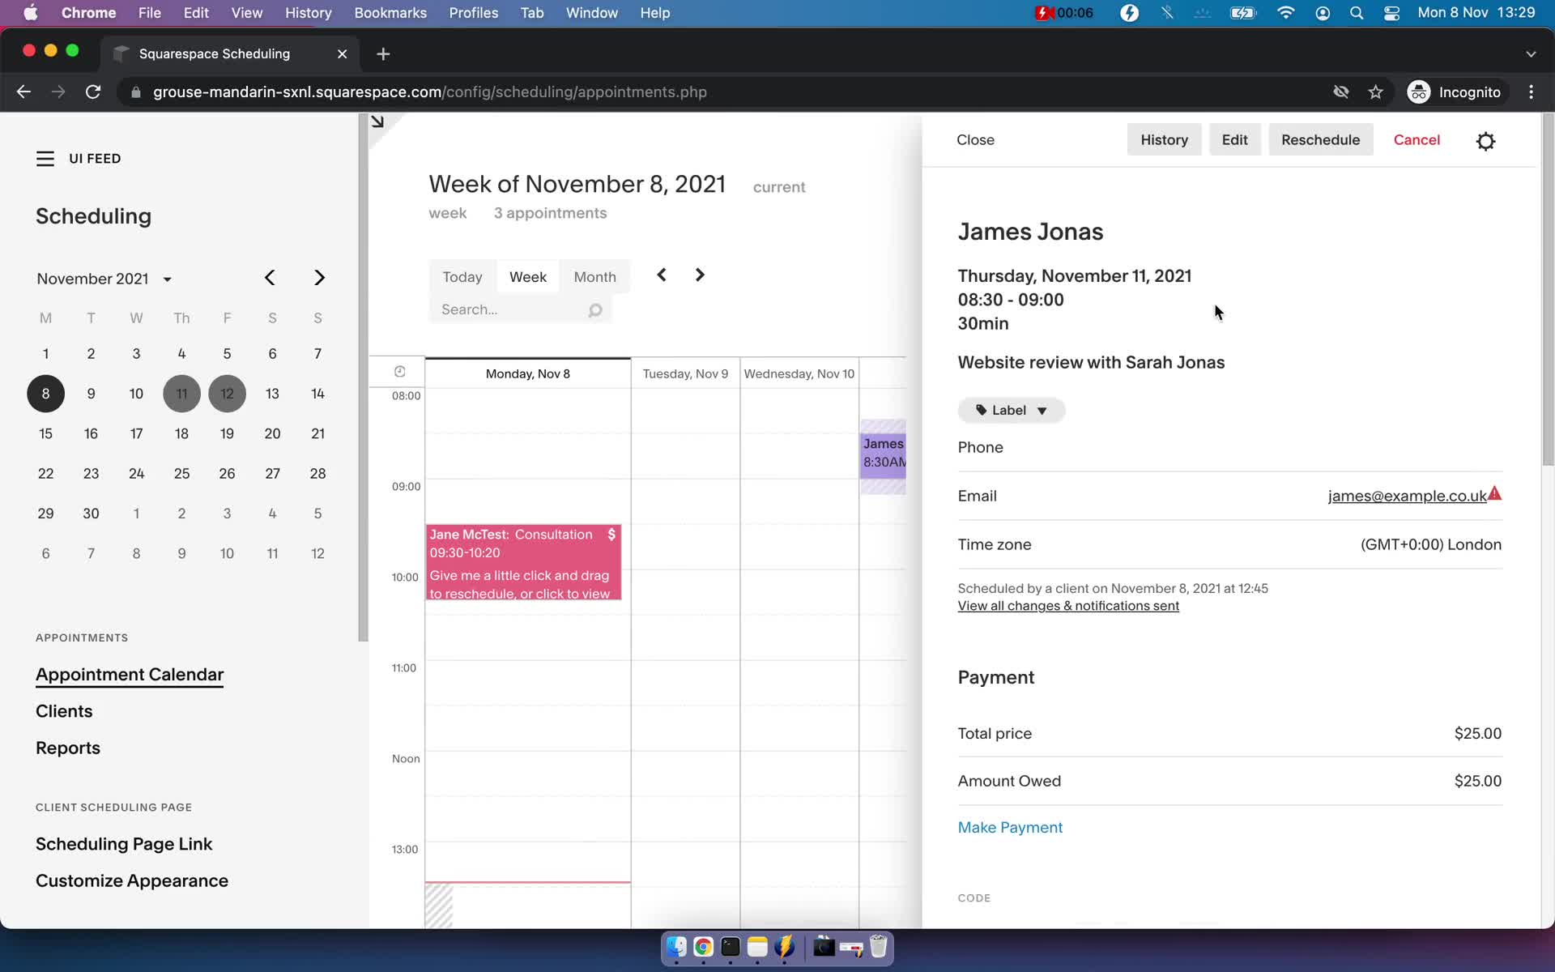The image size is (1555, 972).
Task: Click the Reschedule button for appointment
Action: [x=1320, y=139]
